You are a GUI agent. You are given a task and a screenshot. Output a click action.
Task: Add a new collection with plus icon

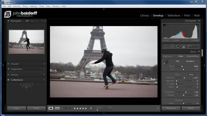[44, 80]
